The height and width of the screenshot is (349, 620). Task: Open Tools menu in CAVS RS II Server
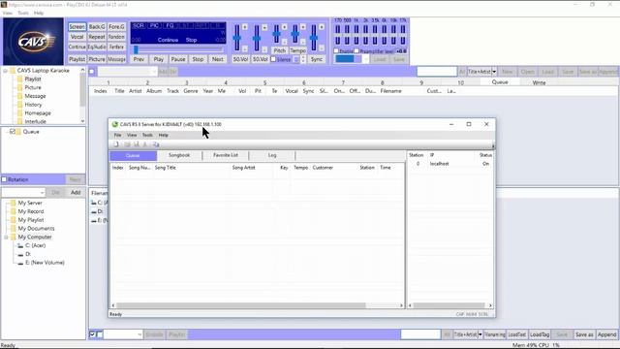(x=147, y=136)
